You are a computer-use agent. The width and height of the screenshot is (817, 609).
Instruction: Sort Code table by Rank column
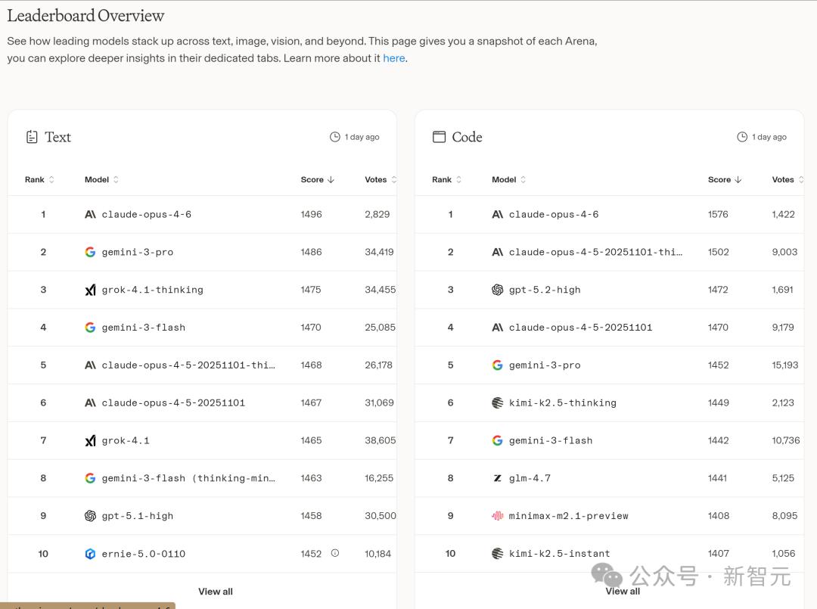[x=446, y=179]
